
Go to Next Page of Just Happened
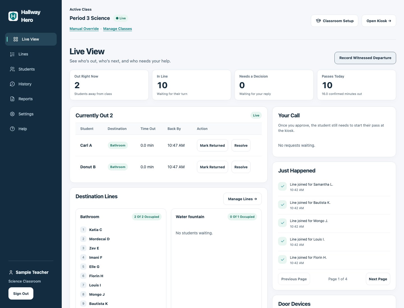(378, 279)
